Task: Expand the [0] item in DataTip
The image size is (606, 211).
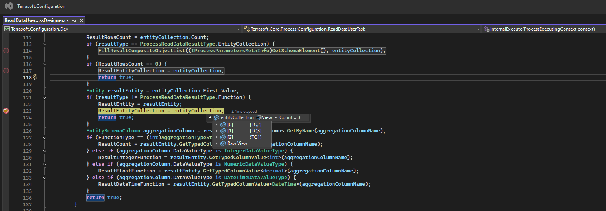Action: pyautogui.click(x=216, y=125)
